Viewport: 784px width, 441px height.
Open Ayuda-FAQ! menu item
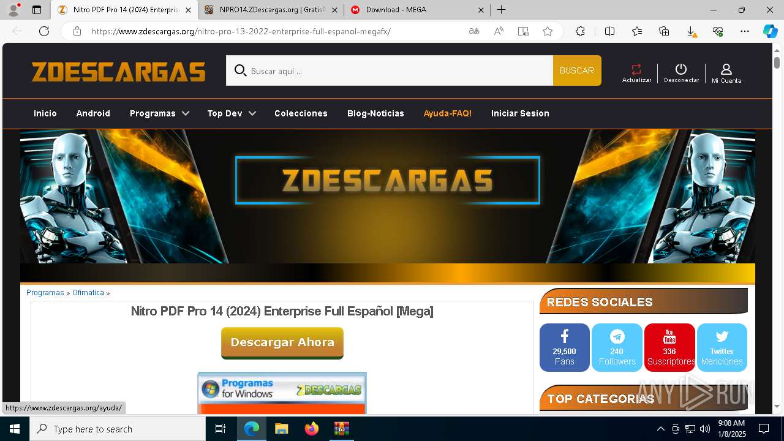coord(448,113)
